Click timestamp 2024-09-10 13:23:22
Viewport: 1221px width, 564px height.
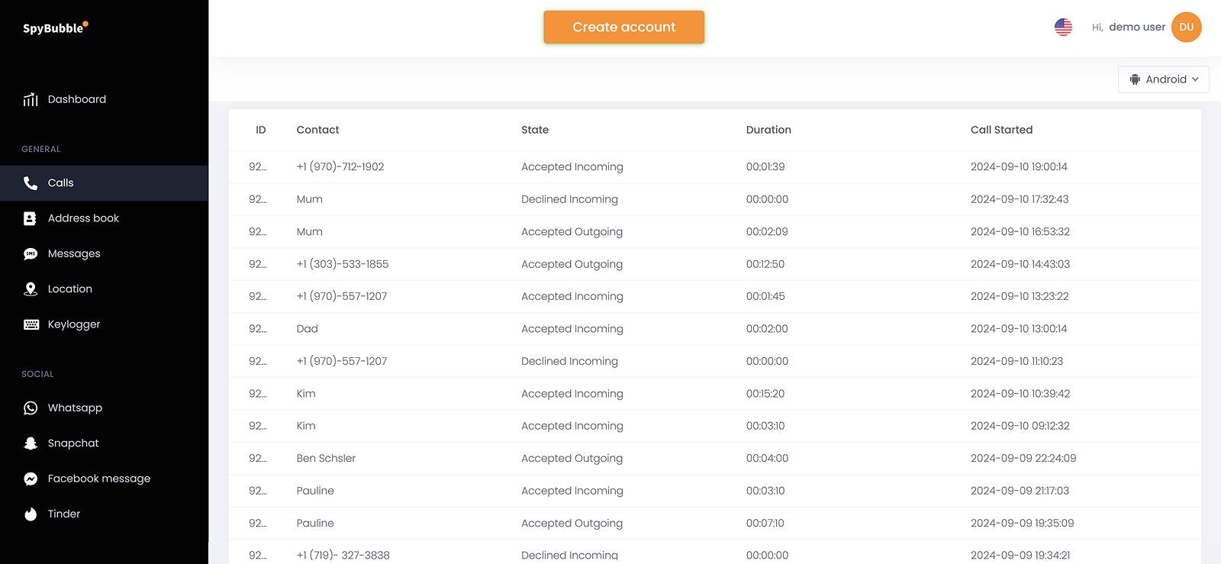click(1020, 297)
